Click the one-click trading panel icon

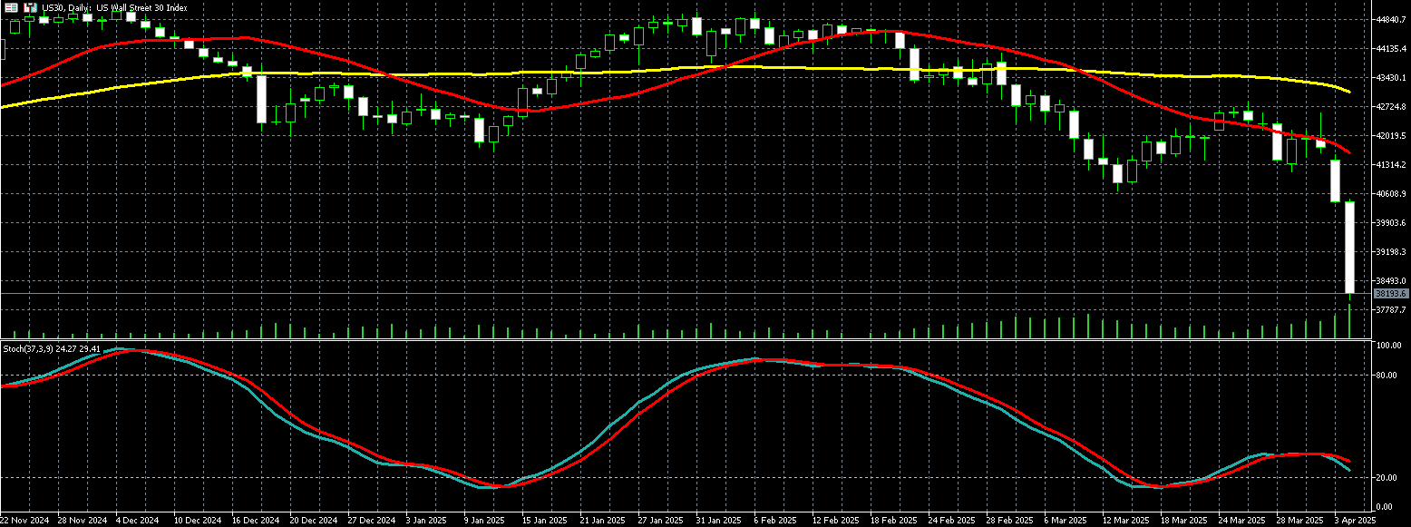tap(12, 7)
